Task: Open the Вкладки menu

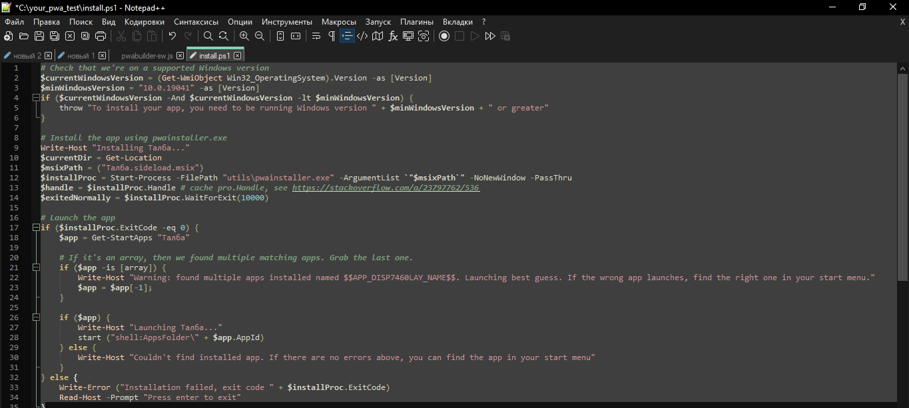Action: 457,22
